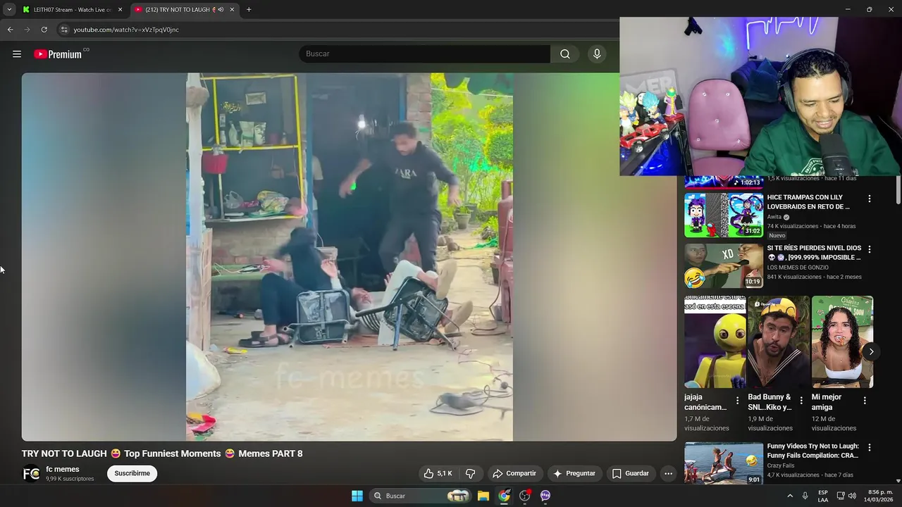Show next Shorts with arrow button
The image size is (902, 507).
click(871, 351)
